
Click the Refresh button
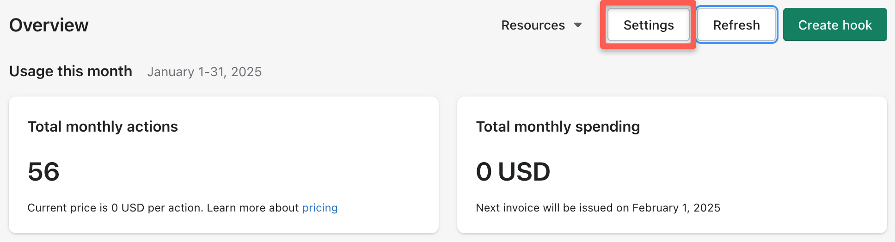(736, 25)
